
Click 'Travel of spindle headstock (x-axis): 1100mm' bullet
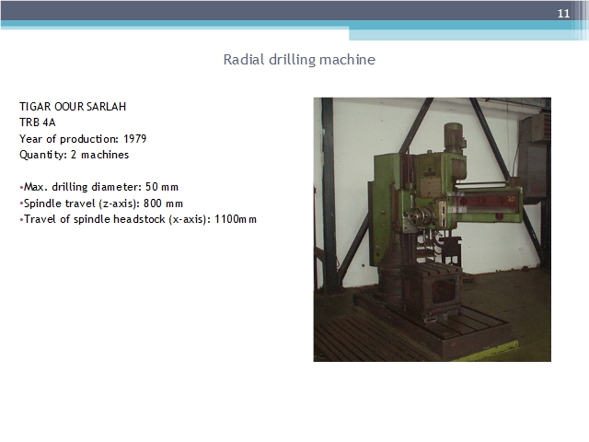click(138, 219)
